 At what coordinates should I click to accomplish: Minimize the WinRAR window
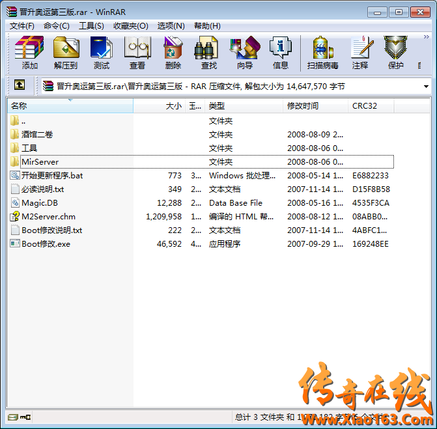[x=377, y=12]
